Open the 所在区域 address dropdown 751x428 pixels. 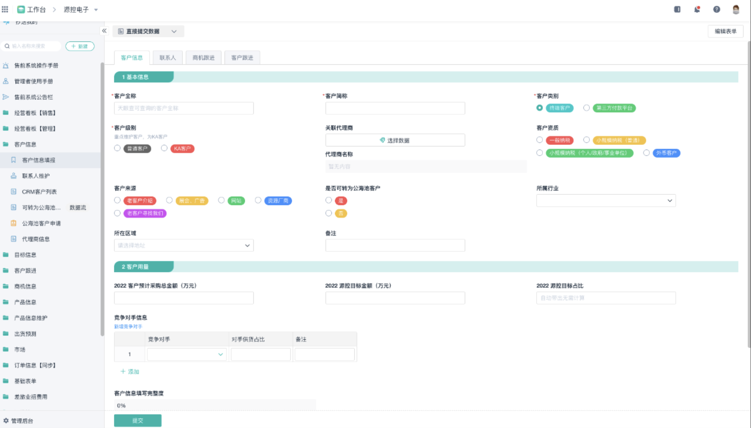(184, 245)
